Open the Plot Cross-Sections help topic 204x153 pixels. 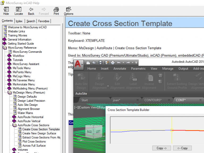click(x=34, y=141)
